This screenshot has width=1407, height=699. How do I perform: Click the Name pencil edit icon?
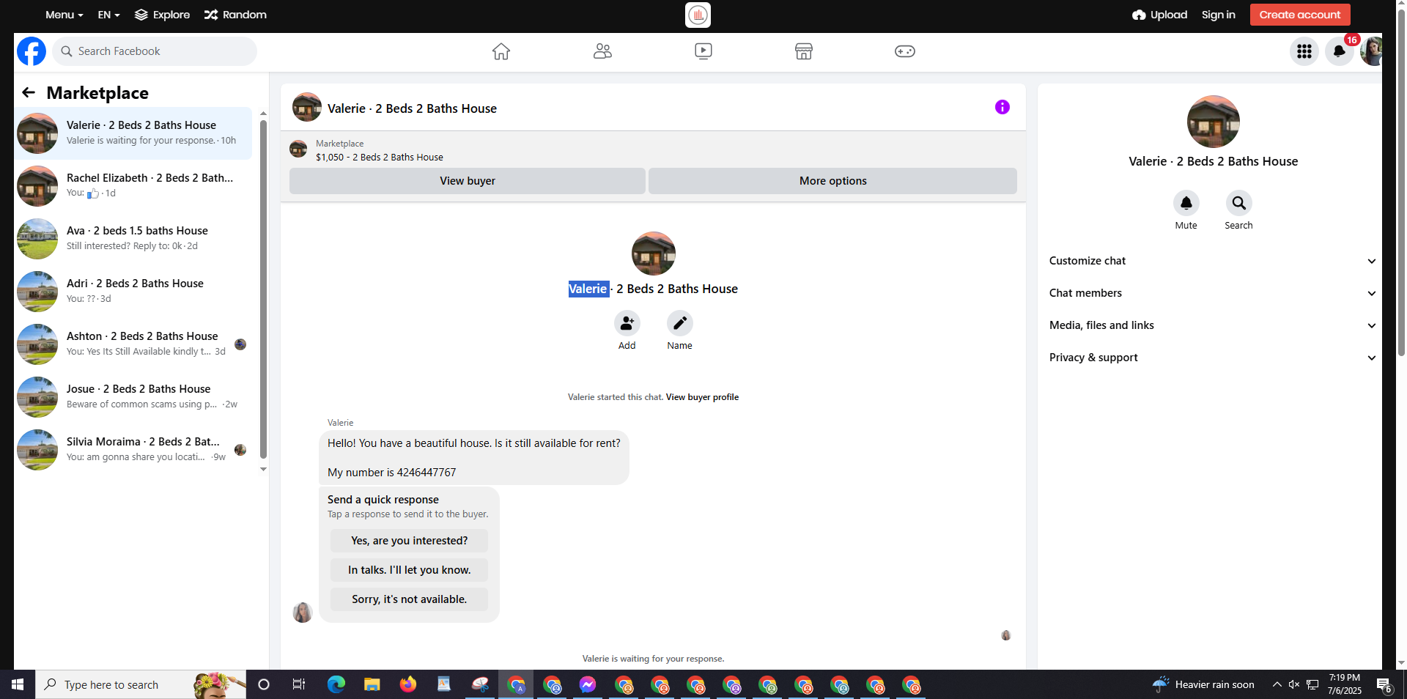[x=680, y=323]
